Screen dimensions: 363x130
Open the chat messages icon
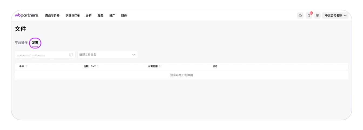pos(300,16)
